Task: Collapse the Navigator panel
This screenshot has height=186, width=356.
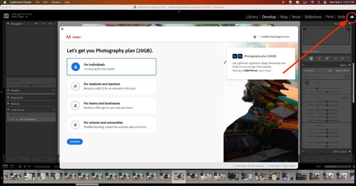Action: coord(8,24)
